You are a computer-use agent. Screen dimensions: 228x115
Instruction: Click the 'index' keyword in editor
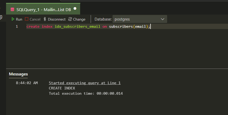click(x=47, y=26)
